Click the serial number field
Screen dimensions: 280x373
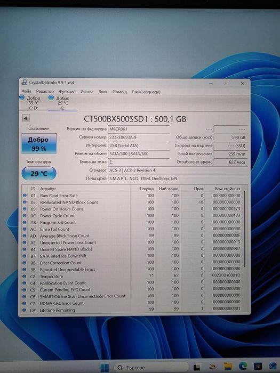(x=139, y=137)
